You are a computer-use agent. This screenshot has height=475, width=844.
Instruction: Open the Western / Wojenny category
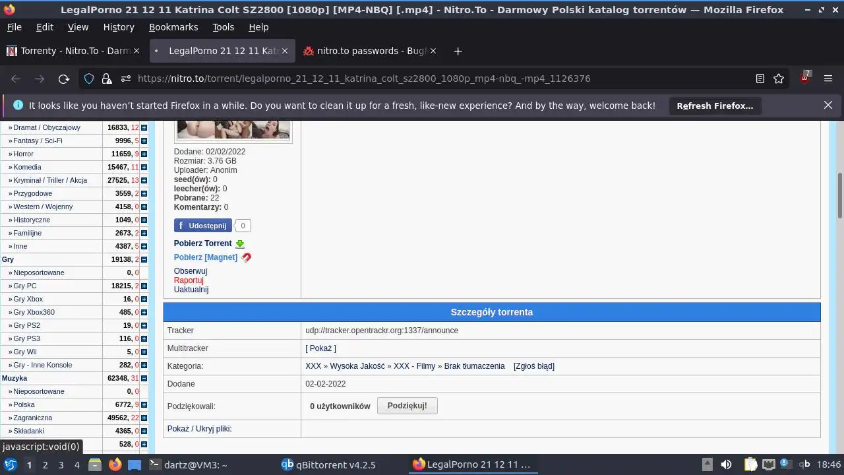(43, 206)
